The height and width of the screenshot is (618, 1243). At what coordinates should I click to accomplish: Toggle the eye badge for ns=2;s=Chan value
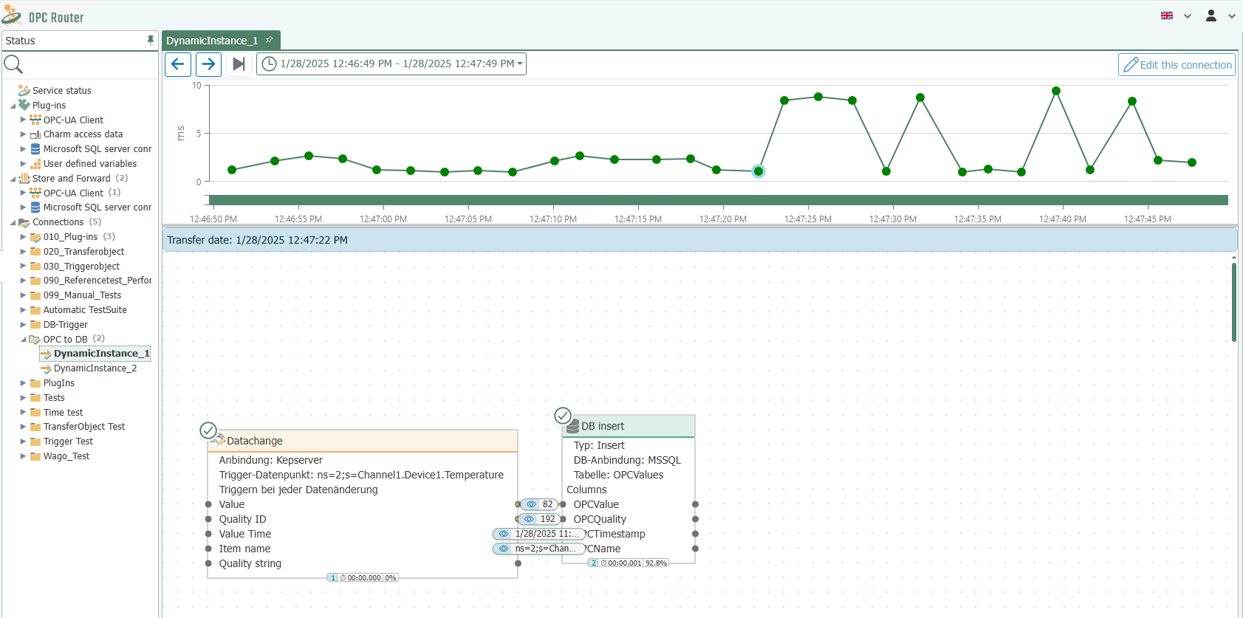click(x=539, y=549)
